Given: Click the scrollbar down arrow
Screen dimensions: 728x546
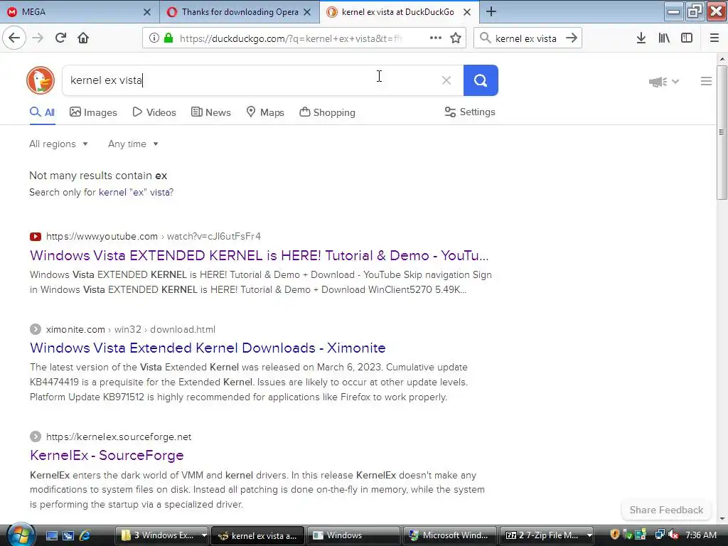Looking at the screenshot, I should [722, 519].
